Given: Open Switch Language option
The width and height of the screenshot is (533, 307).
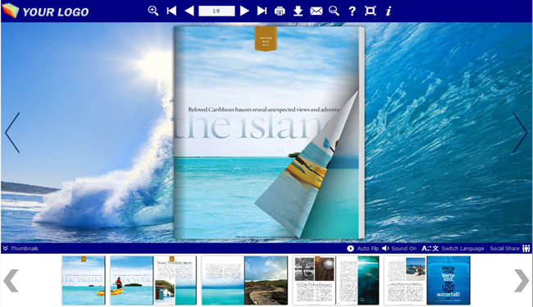Looking at the screenshot, I should [x=453, y=248].
